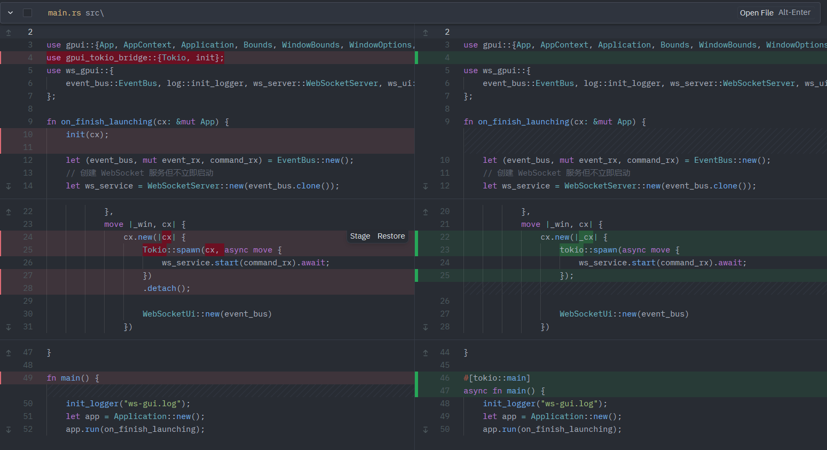The width and height of the screenshot is (827, 450).
Task: Expand lines below line 50 in right pane
Action: 426,430
